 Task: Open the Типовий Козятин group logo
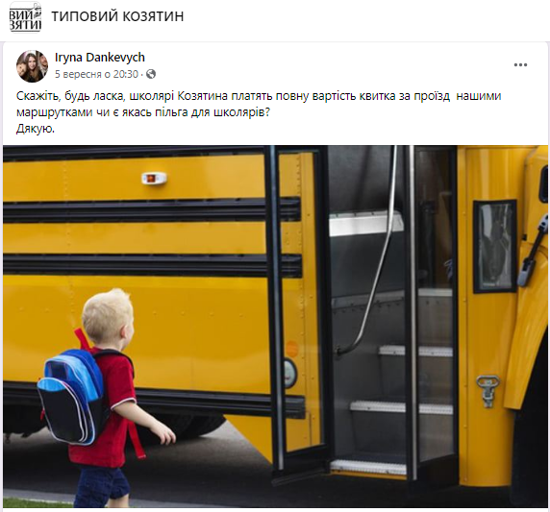25,17
